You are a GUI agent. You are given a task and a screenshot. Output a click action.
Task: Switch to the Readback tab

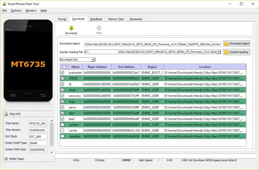click(96, 19)
